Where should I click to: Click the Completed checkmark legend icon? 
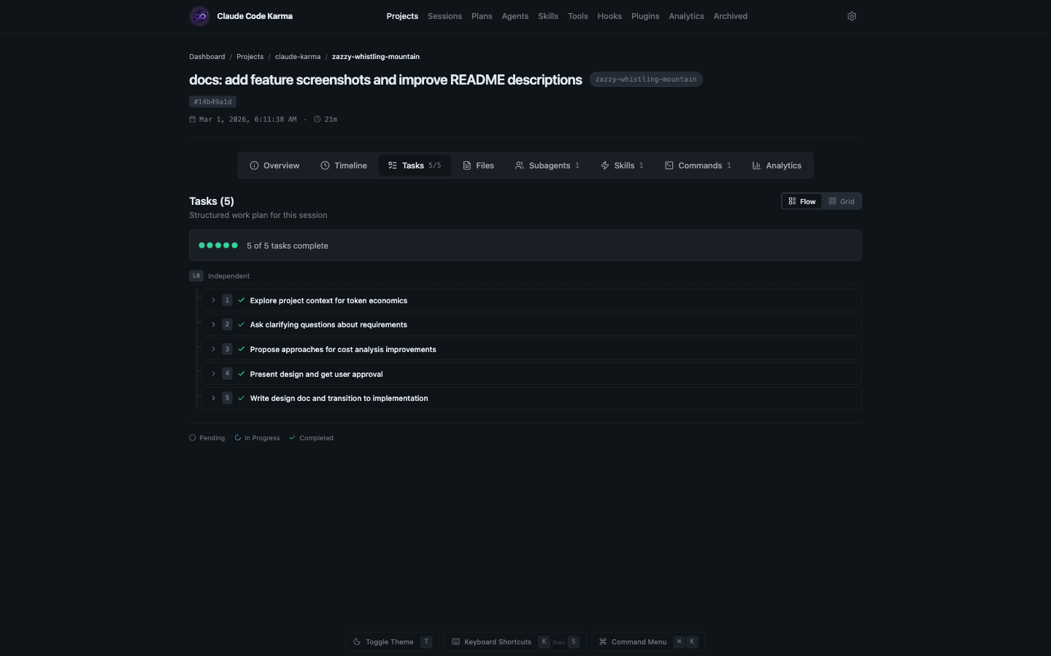point(293,438)
